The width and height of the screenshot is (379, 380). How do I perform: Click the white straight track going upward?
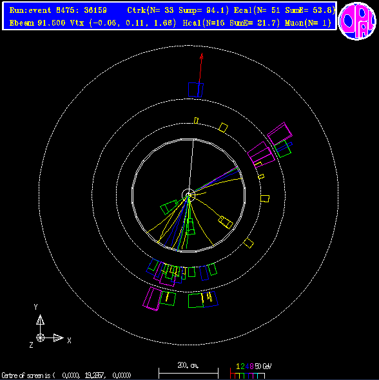[x=191, y=167]
